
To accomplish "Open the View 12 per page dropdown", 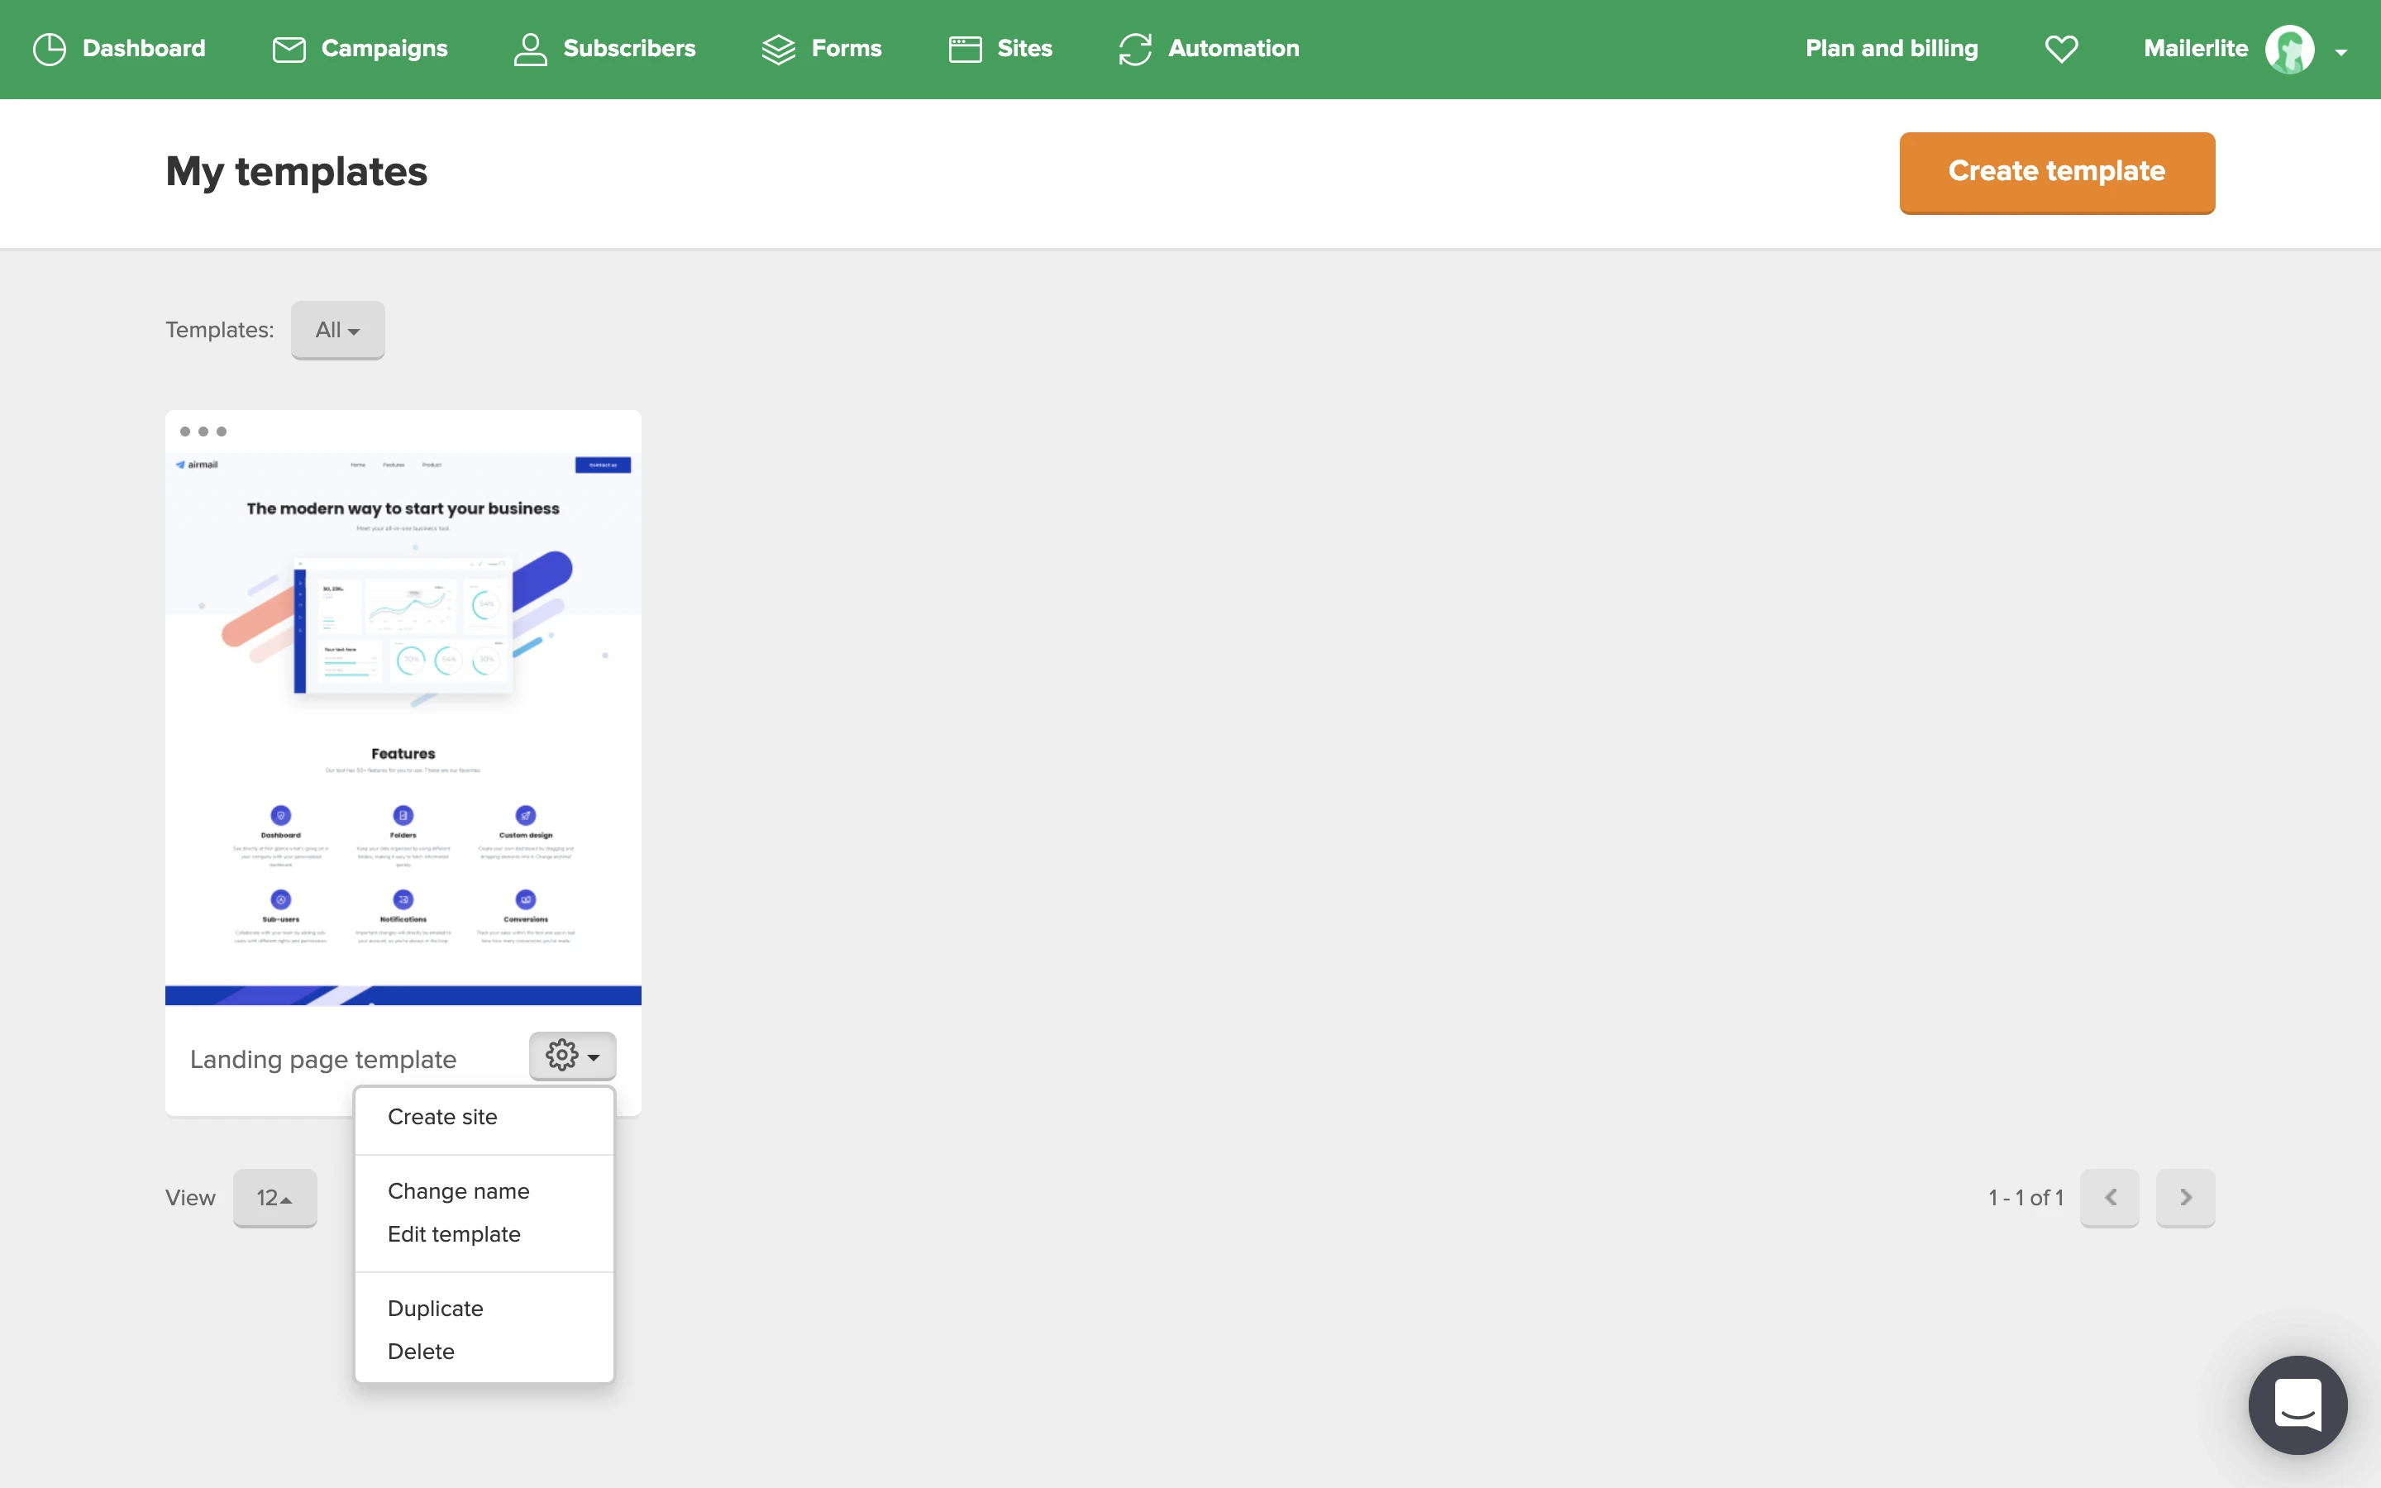I will coord(274,1198).
